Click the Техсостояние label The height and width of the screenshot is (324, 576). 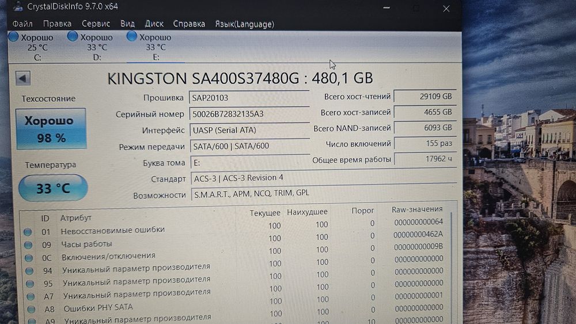[x=48, y=98]
